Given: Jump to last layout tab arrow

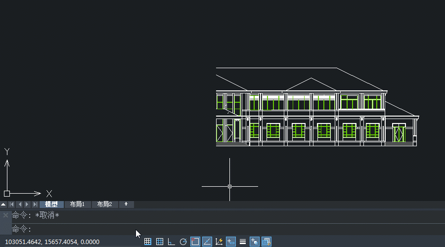Looking at the screenshot, I should point(35,205).
